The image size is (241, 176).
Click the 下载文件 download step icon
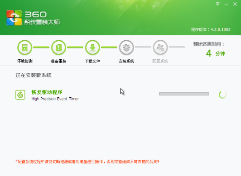[x=92, y=48]
